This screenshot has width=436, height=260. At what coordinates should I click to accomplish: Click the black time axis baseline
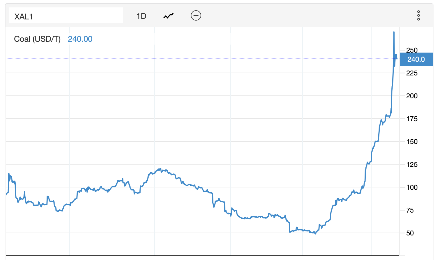(x=200, y=255)
